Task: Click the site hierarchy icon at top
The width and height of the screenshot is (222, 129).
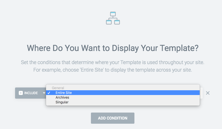Action: tap(113, 18)
